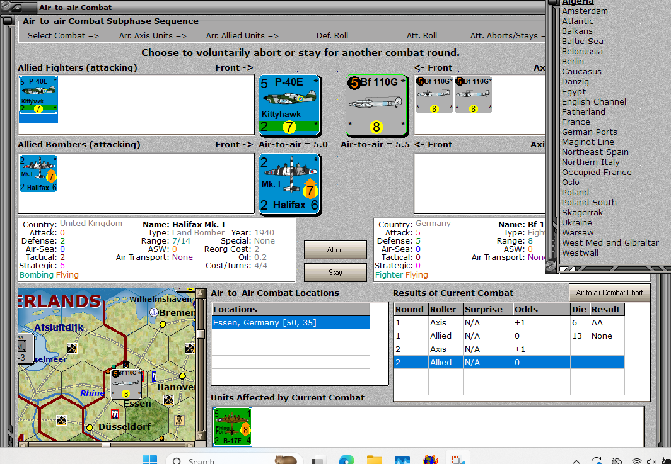Image resolution: width=671 pixels, height=464 pixels.
Task: Select West Med and Gibraltar in list
Action: (610, 242)
